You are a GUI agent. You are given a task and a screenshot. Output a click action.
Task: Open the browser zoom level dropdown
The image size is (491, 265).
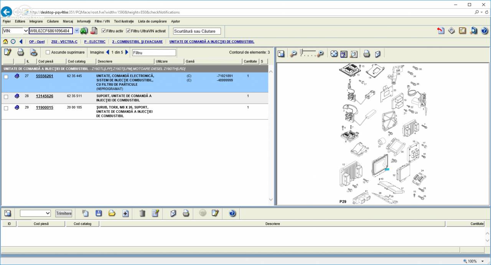(483, 261)
